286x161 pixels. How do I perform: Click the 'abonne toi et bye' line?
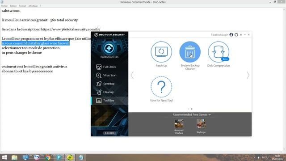pyautogui.click(x=27, y=71)
